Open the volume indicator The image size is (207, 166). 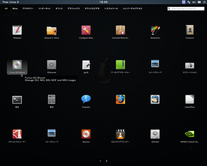click(194, 2)
